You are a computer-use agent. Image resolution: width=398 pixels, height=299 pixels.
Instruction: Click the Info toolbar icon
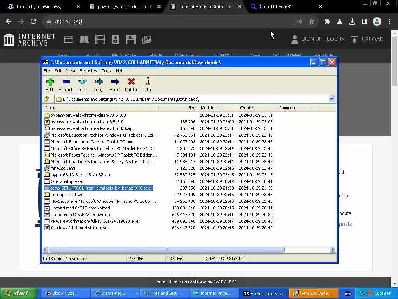[x=147, y=84]
